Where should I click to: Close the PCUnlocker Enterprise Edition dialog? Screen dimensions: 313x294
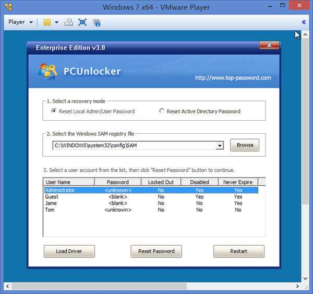click(x=269, y=45)
